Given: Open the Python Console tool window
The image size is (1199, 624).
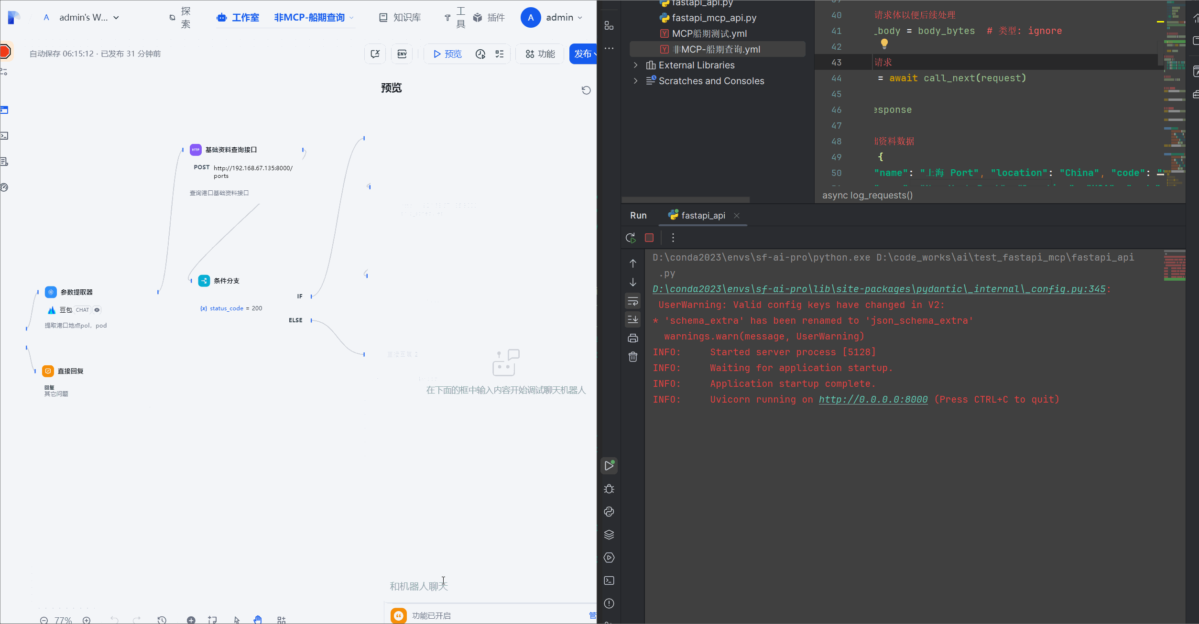Looking at the screenshot, I should (609, 512).
